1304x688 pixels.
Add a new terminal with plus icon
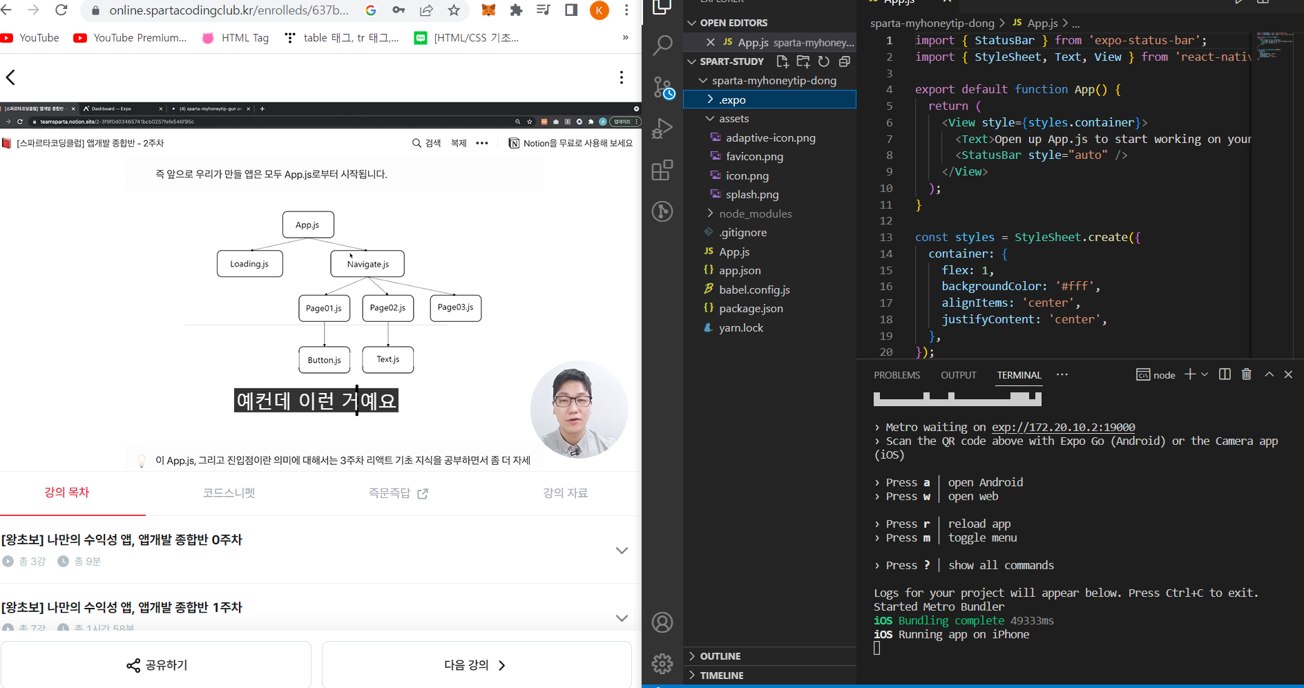click(x=1190, y=374)
